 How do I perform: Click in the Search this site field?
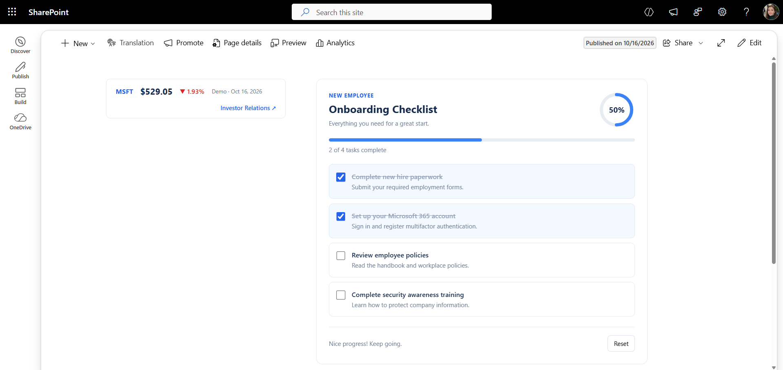[392, 12]
